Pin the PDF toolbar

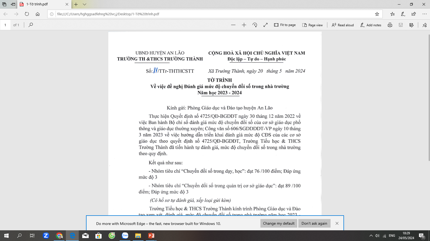pyautogui.click(x=425, y=25)
